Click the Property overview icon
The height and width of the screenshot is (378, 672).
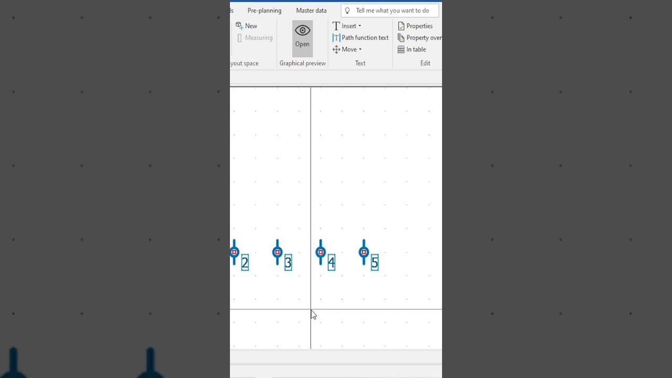point(401,38)
